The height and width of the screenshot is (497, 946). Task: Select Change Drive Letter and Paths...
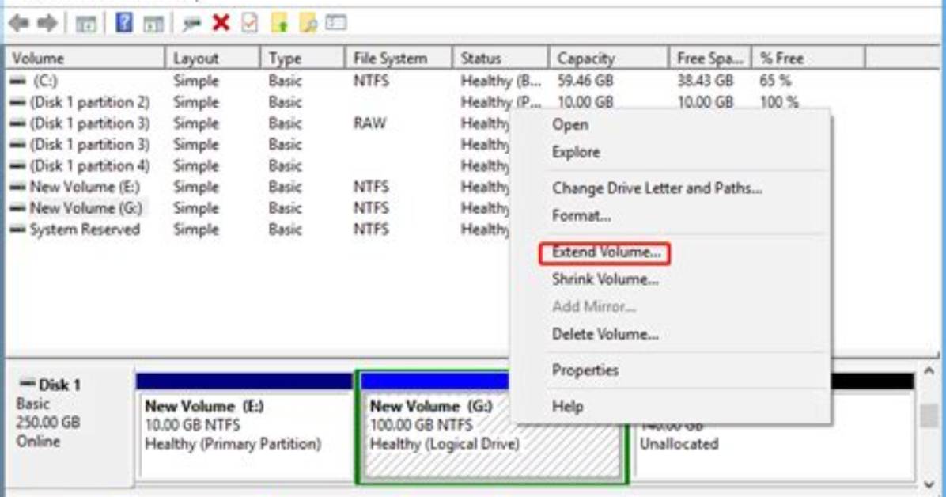click(x=657, y=188)
